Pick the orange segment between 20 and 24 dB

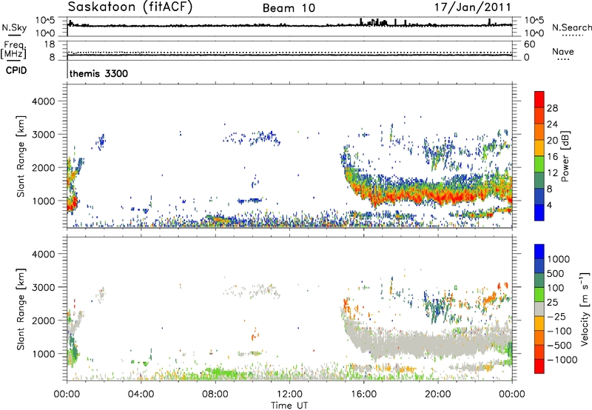click(539, 132)
